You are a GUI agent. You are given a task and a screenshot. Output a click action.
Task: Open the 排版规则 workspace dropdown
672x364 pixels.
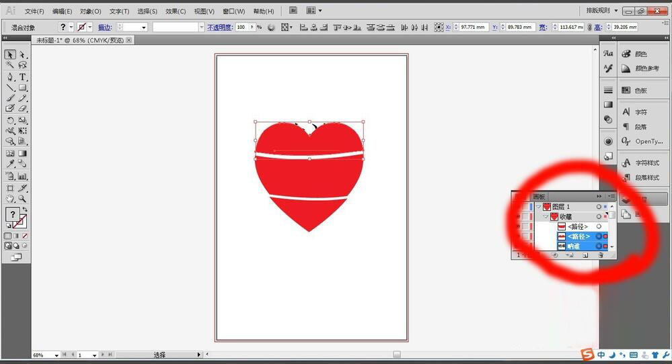point(602,10)
